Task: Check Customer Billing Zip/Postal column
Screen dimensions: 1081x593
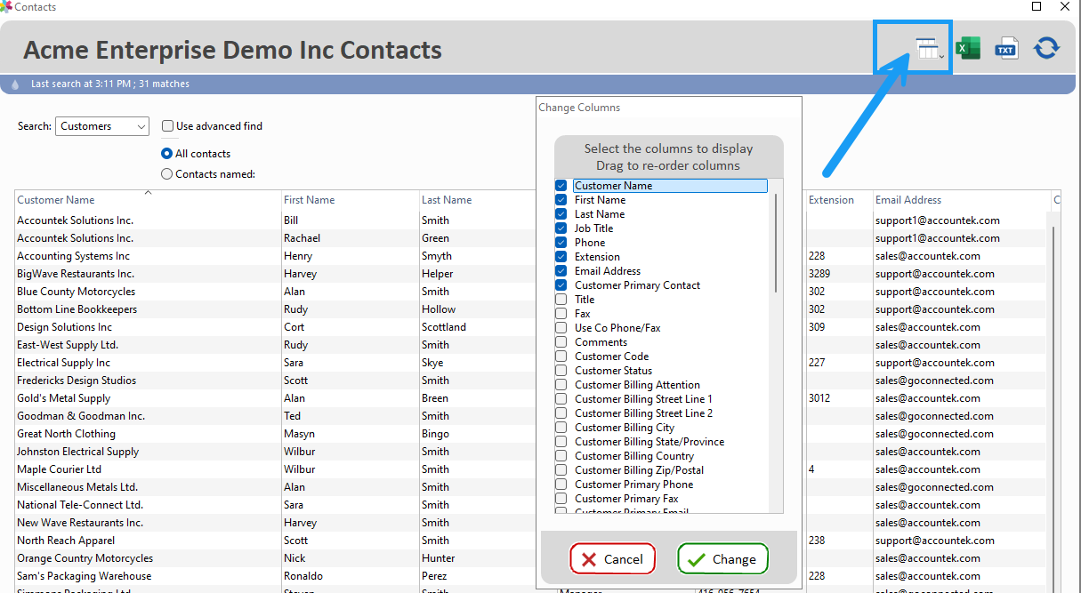Action: click(561, 470)
